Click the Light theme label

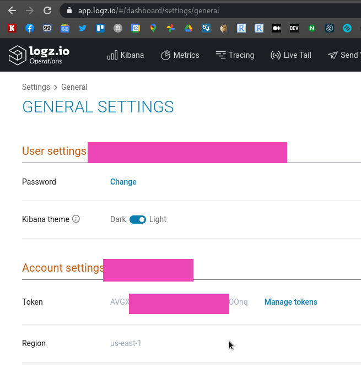tap(158, 219)
